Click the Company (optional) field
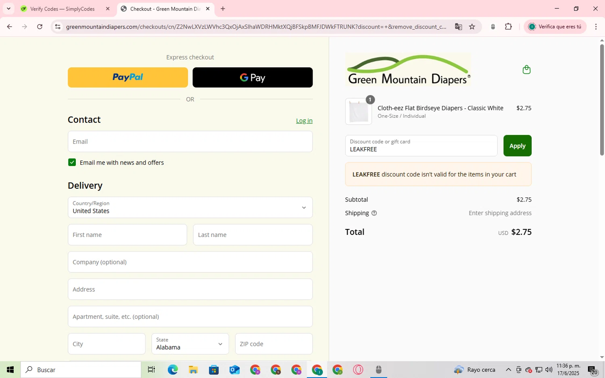 [x=190, y=262]
